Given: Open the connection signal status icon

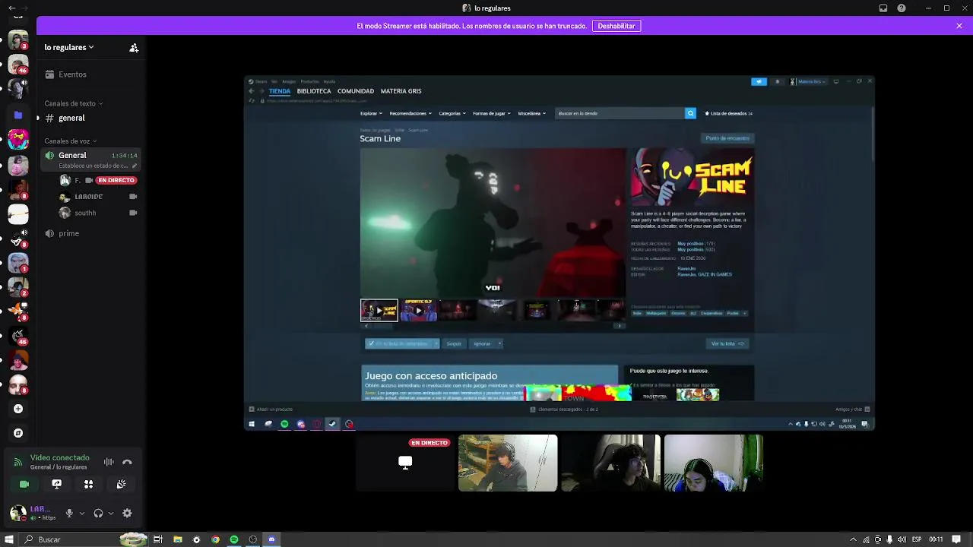Looking at the screenshot, I should 18,462.
